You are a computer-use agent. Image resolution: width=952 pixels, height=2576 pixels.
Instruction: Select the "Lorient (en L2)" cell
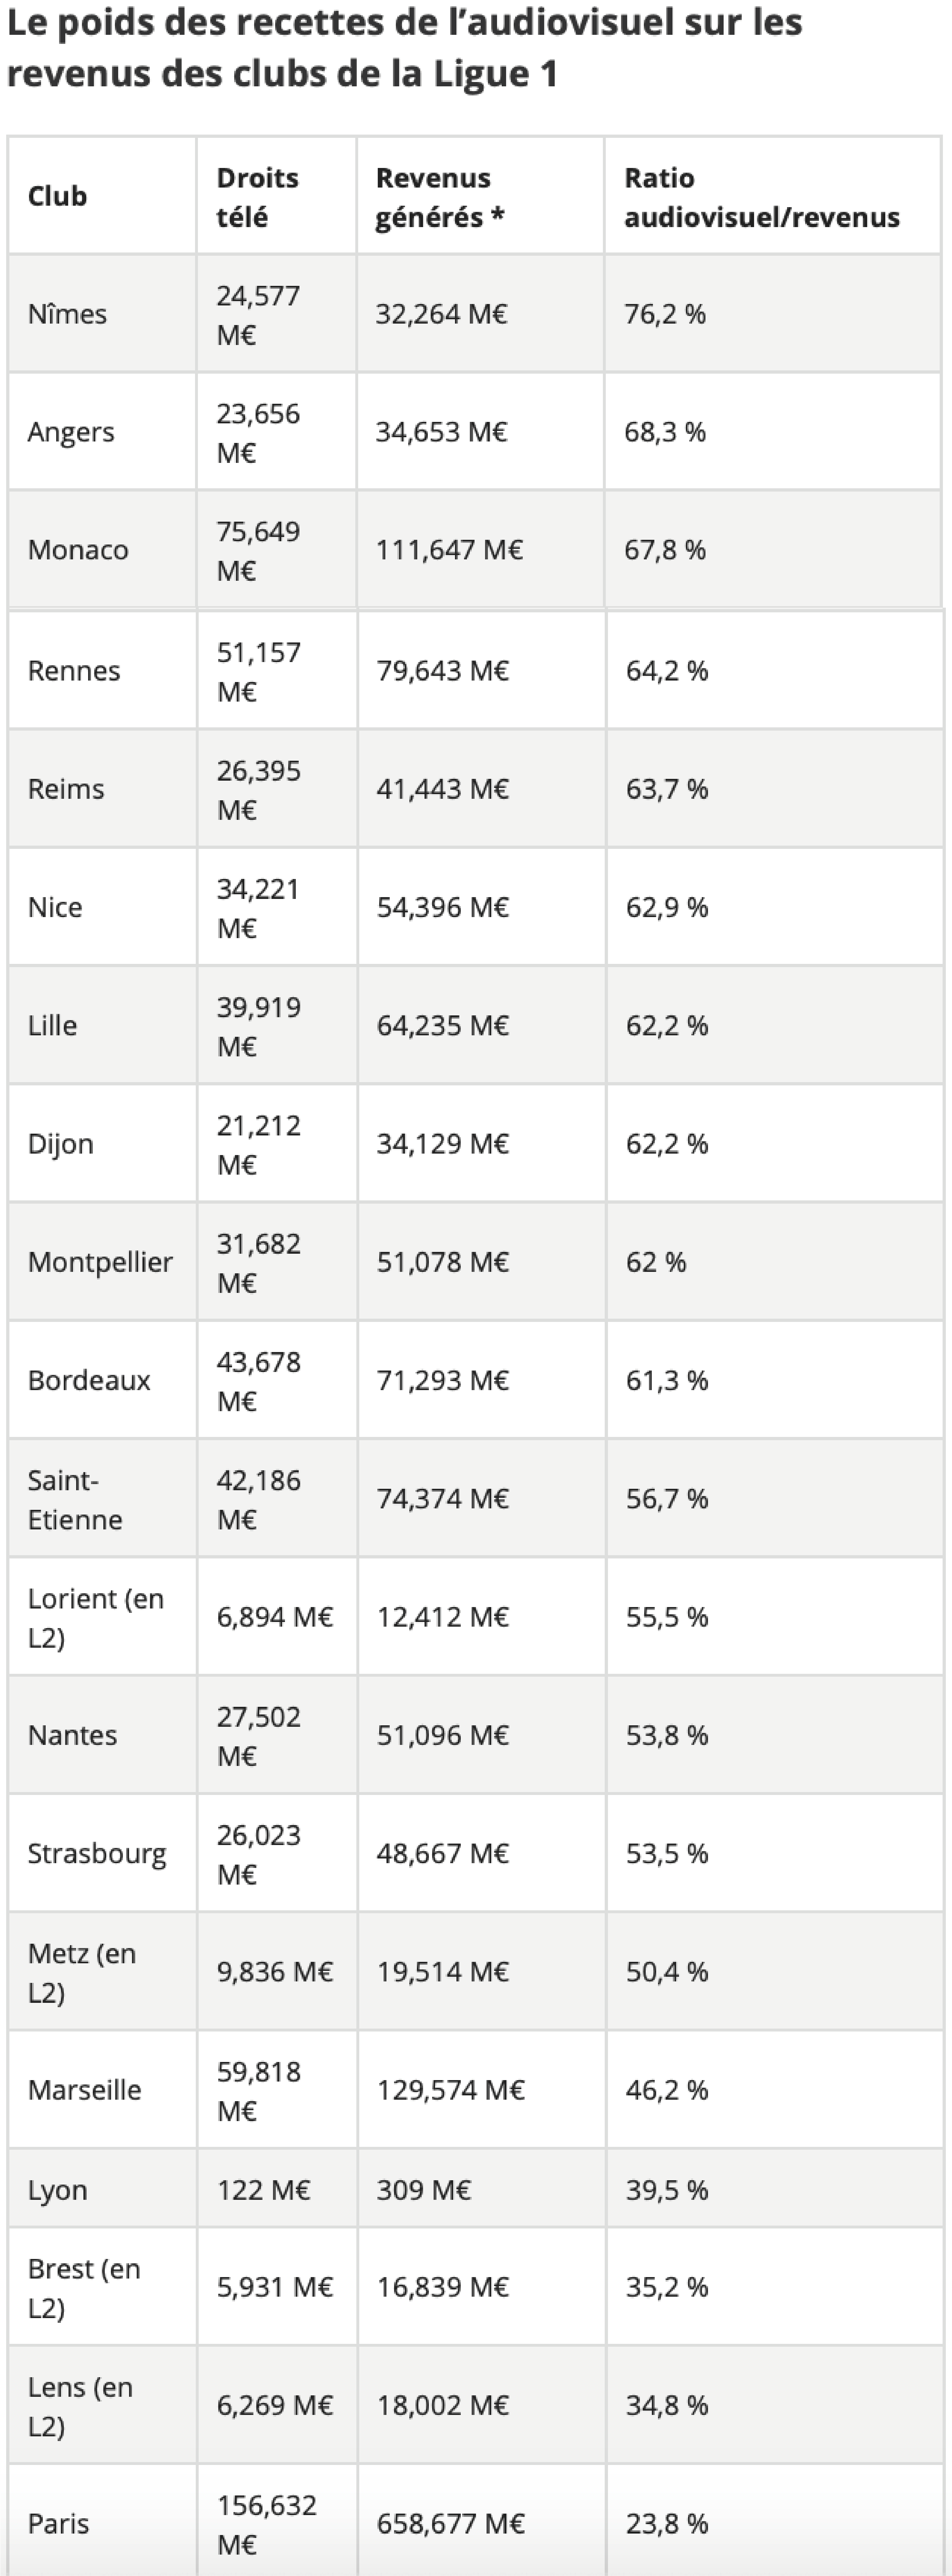click(95, 1617)
